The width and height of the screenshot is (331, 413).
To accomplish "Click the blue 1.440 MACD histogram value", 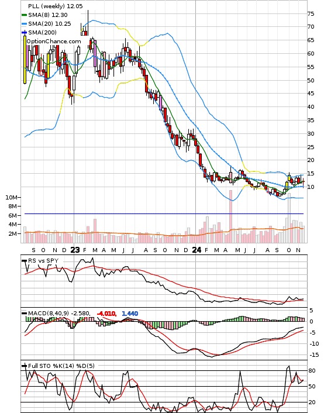I will pyautogui.click(x=130, y=314).
